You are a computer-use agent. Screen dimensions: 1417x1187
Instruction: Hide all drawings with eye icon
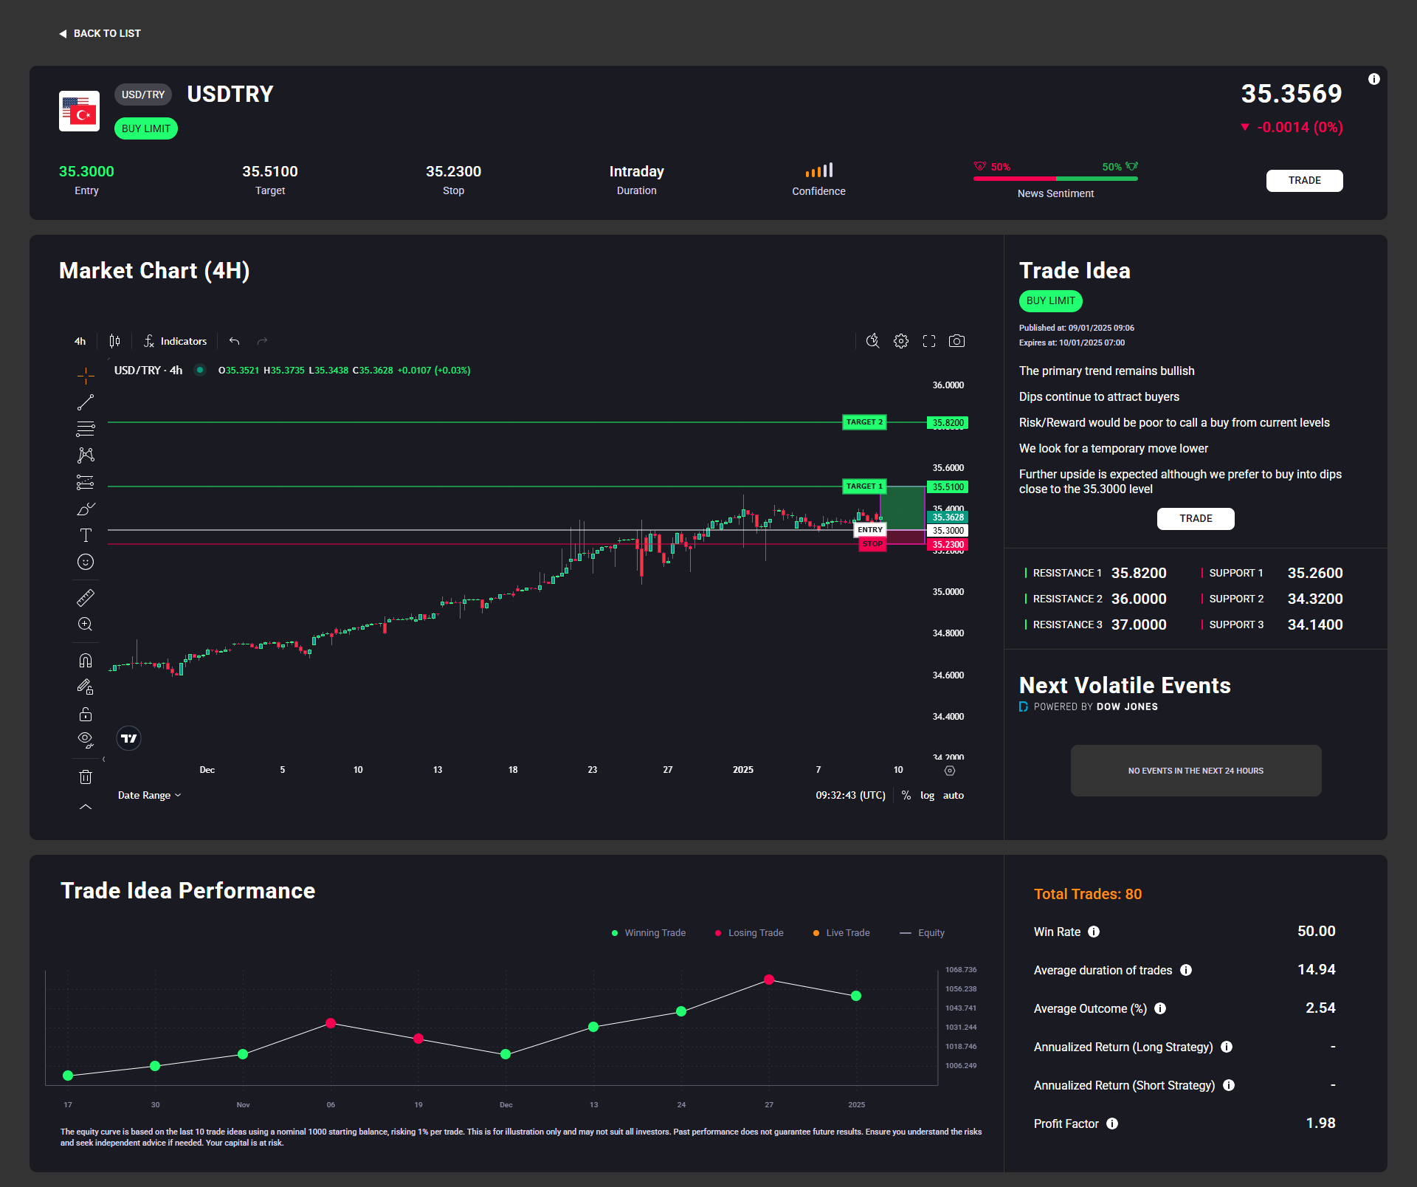(86, 740)
